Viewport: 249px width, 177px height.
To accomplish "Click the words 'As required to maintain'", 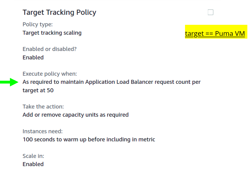I will pyautogui.click(x=53, y=82).
